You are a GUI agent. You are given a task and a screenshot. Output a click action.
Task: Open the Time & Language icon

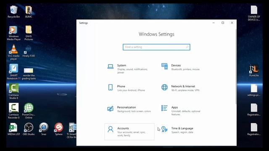pos(164,129)
